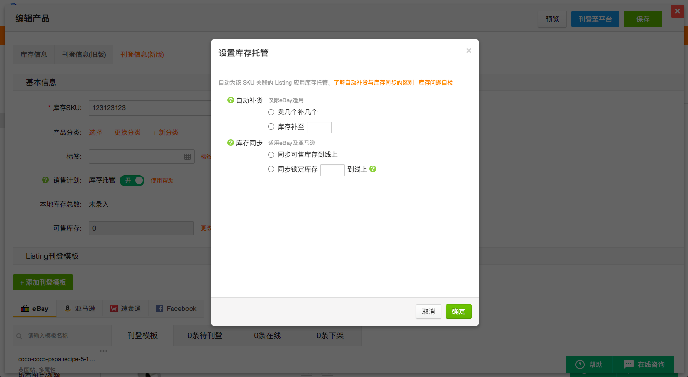The width and height of the screenshot is (688, 377).
Task: Select 卖几个补几个 radio option
Action: coord(271,112)
